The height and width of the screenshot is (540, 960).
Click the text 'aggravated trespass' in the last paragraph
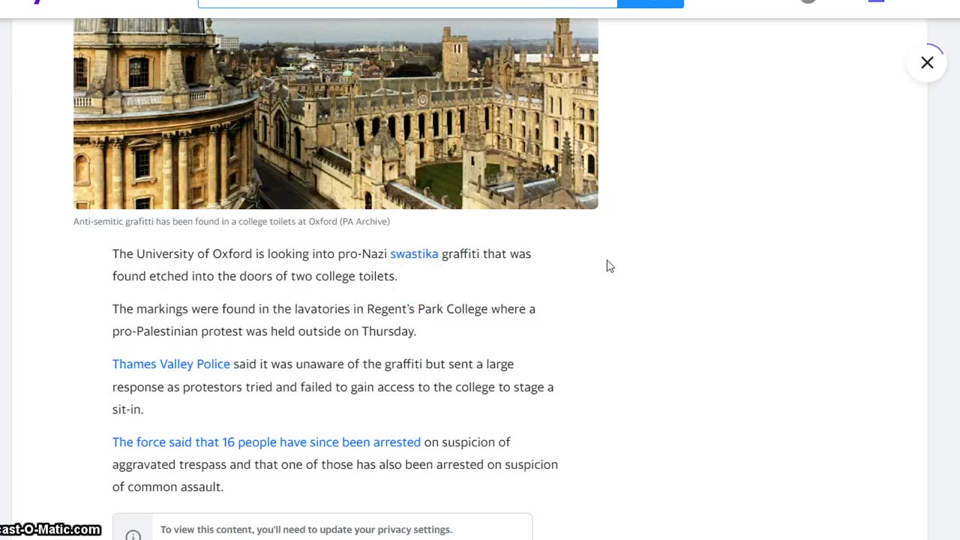click(x=169, y=464)
